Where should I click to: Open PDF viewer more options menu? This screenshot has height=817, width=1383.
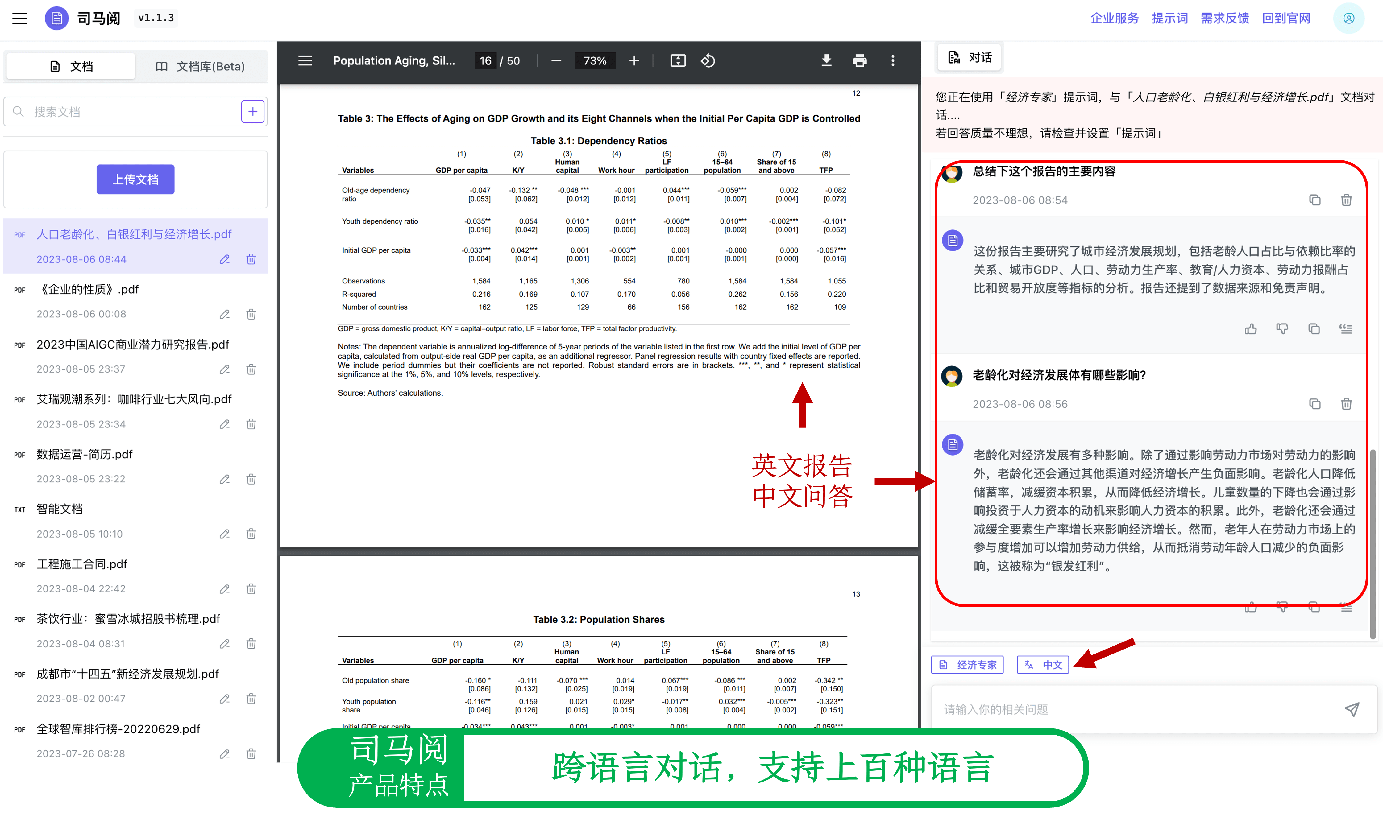tap(893, 60)
